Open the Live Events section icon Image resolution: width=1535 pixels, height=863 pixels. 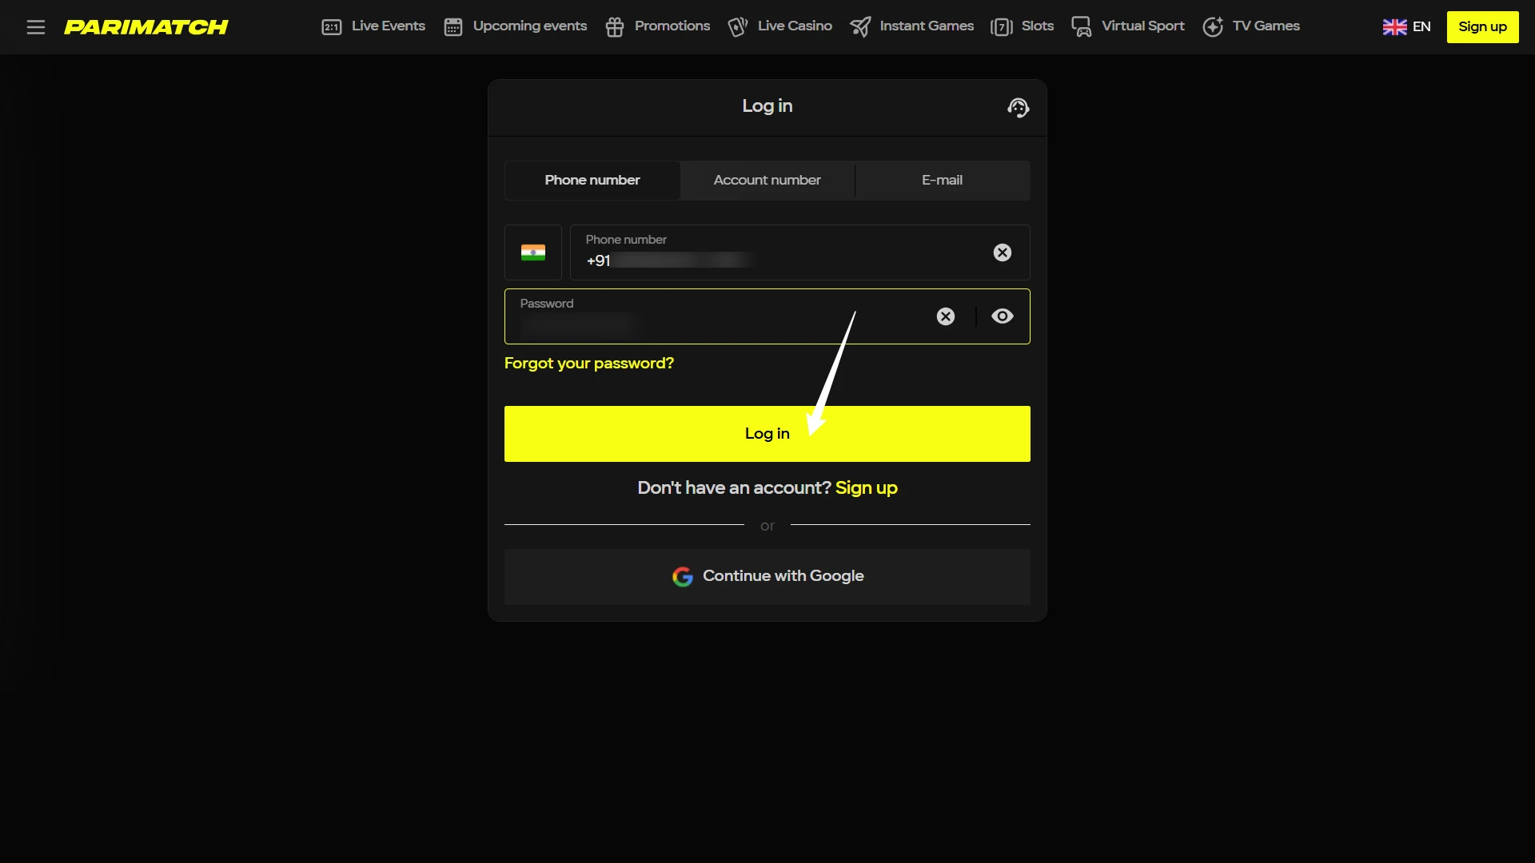coord(333,26)
